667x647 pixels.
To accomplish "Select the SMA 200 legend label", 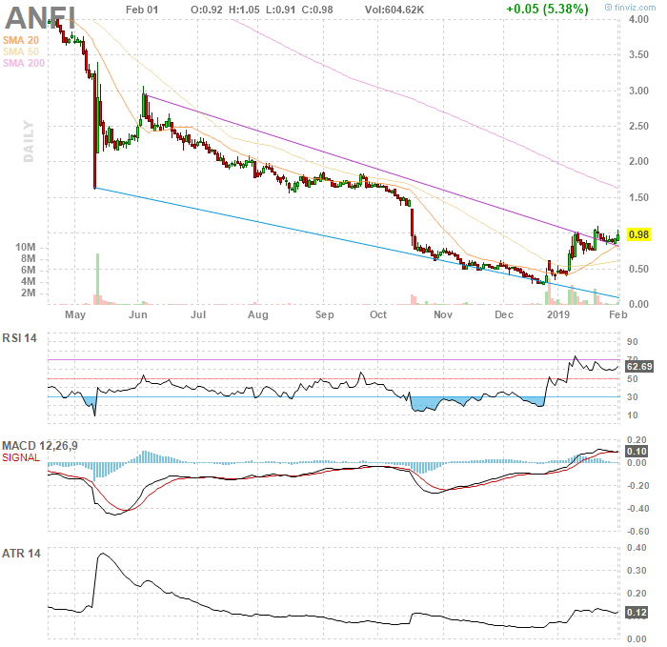I will tap(25, 63).
